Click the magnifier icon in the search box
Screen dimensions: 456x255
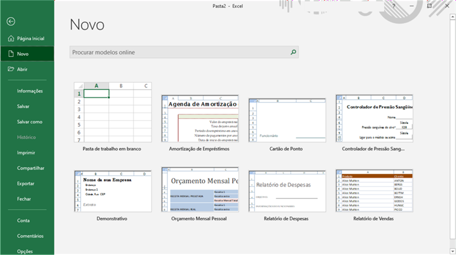pyautogui.click(x=294, y=53)
